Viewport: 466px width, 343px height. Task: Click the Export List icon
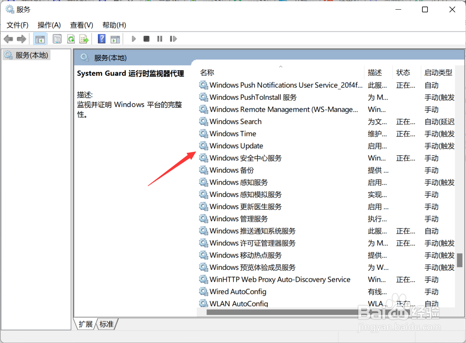click(84, 39)
